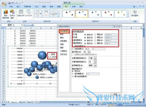The height and width of the screenshot is (107, 146).
Task: Switch to Sheet2 worksheet tab
Action: coord(22,102)
